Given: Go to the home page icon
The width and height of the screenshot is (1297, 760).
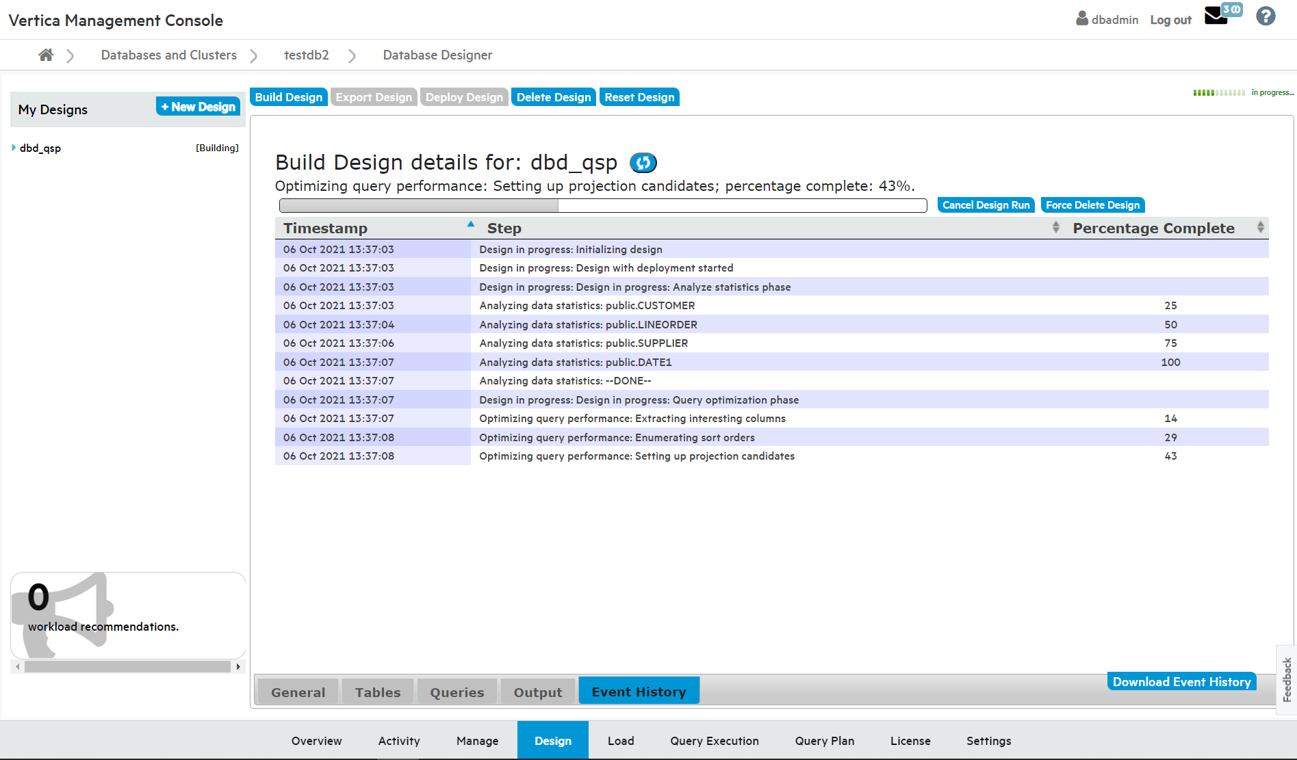Looking at the screenshot, I should pyautogui.click(x=46, y=55).
